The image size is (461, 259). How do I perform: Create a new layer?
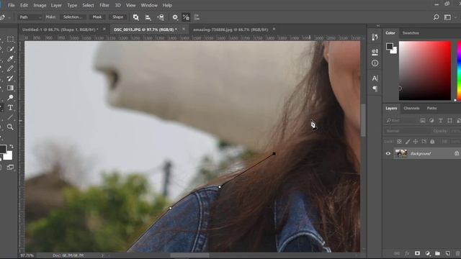[x=447, y=253]
